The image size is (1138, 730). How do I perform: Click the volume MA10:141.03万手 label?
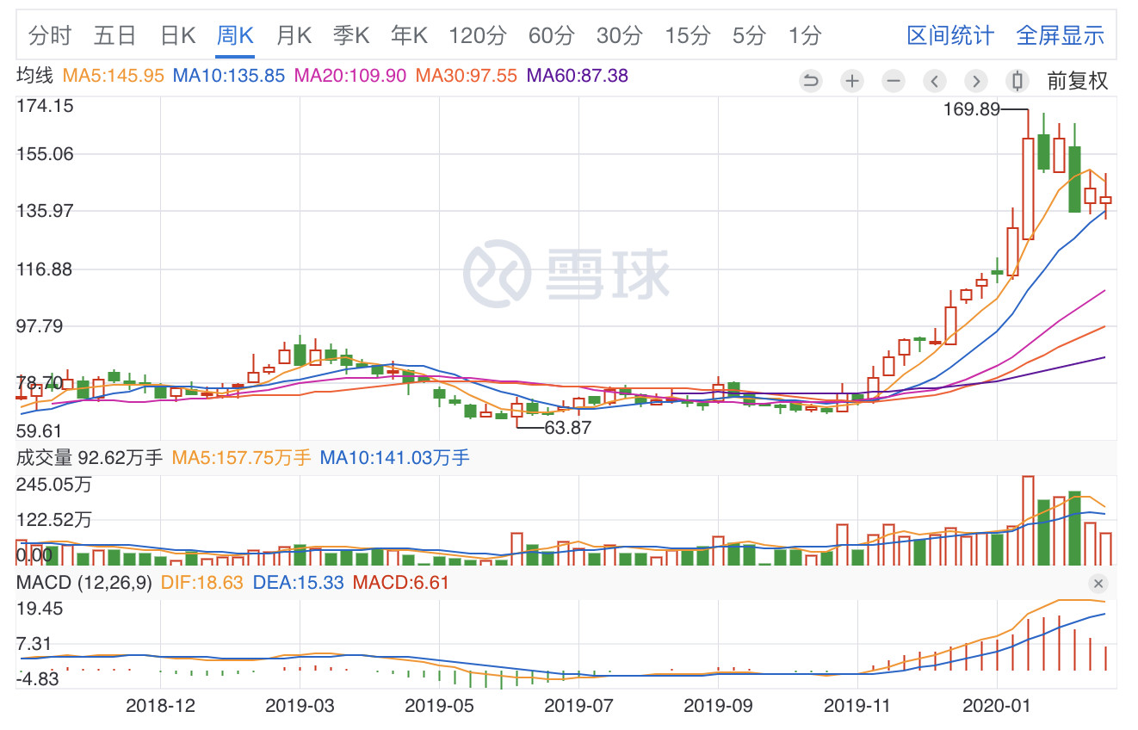(x=395, y=458)
